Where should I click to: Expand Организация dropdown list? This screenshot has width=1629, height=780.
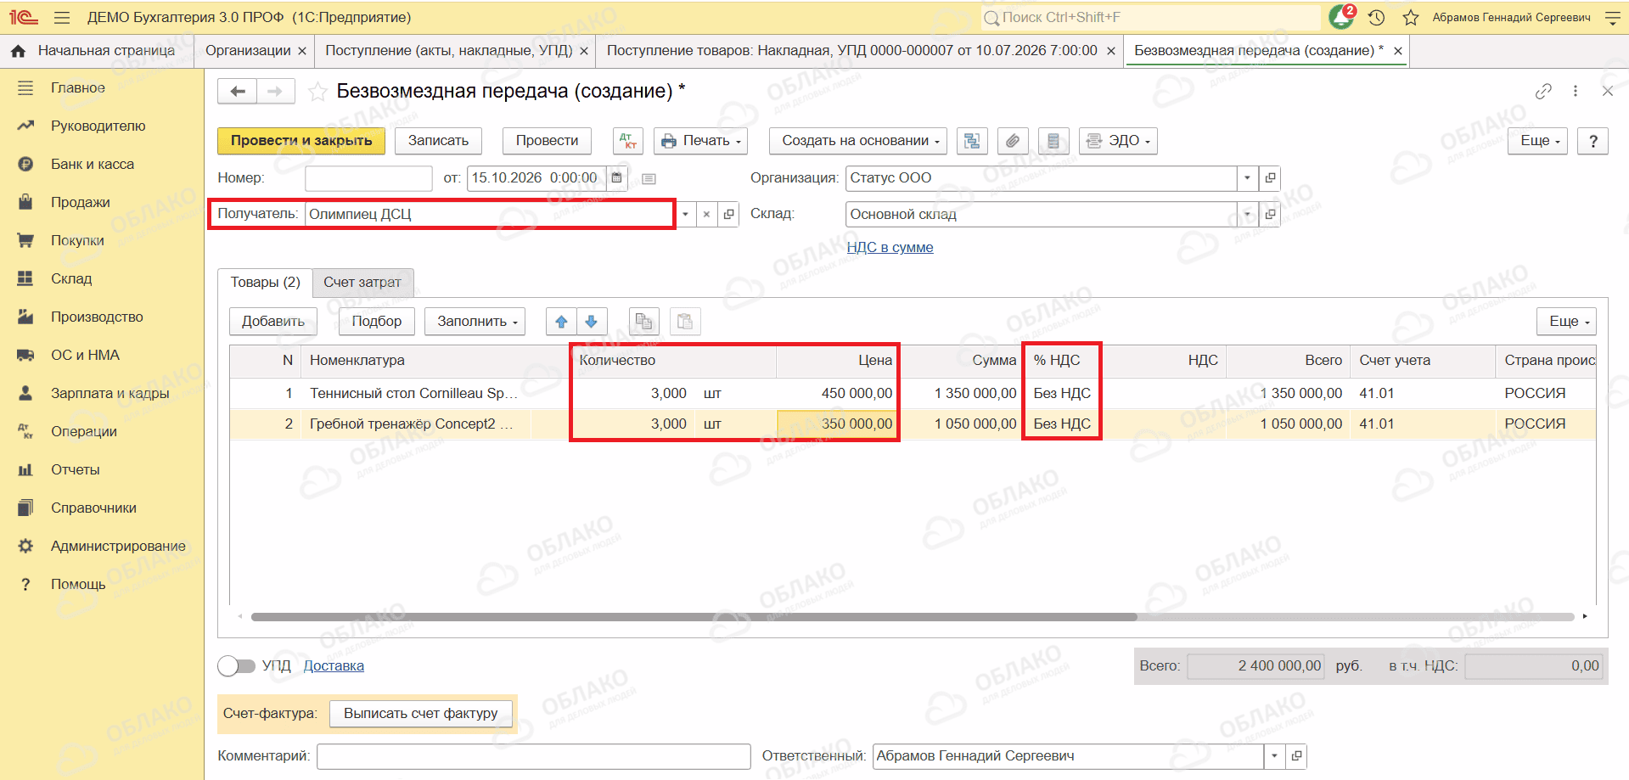tap(1247, 178)
